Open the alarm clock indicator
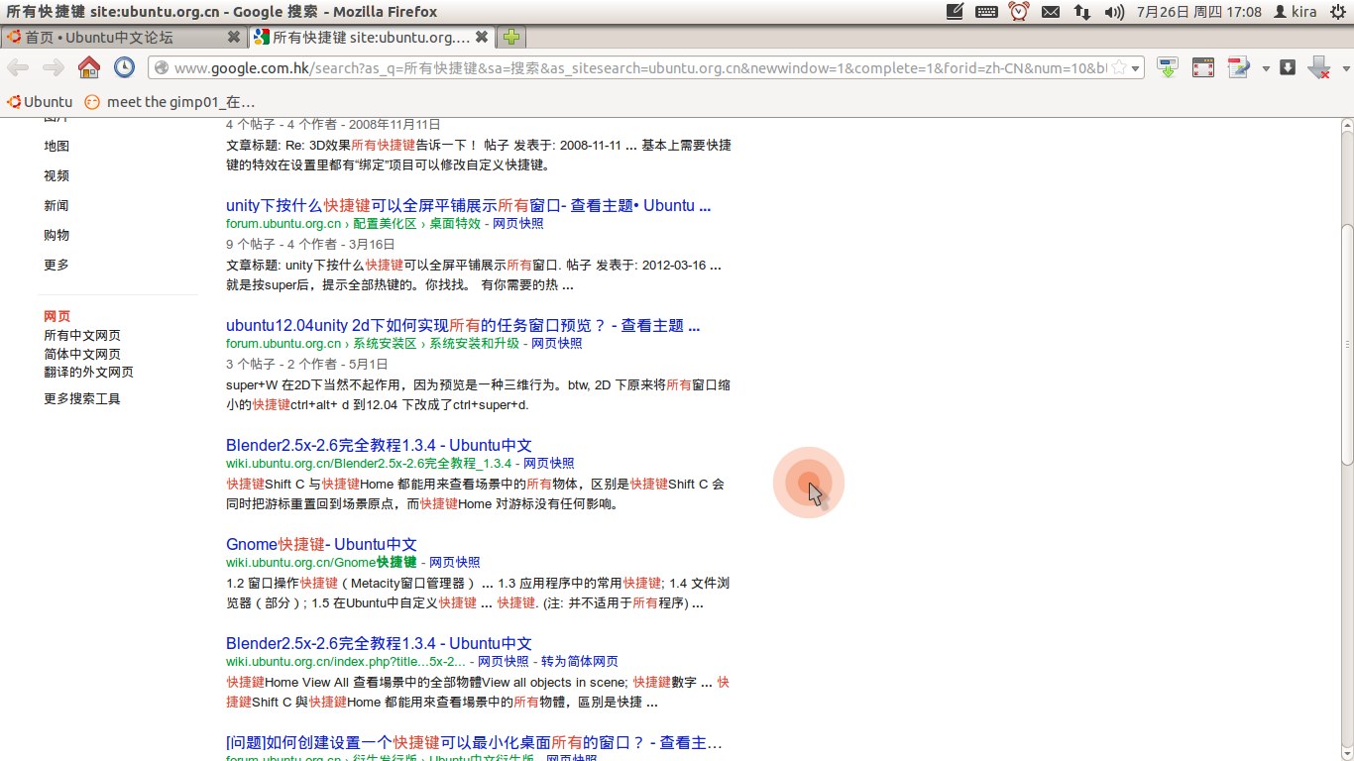 (x=1019, y=12)
